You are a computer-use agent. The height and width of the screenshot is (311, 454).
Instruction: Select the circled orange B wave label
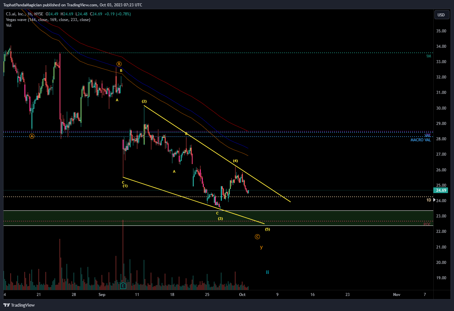[x=119, y=64]
